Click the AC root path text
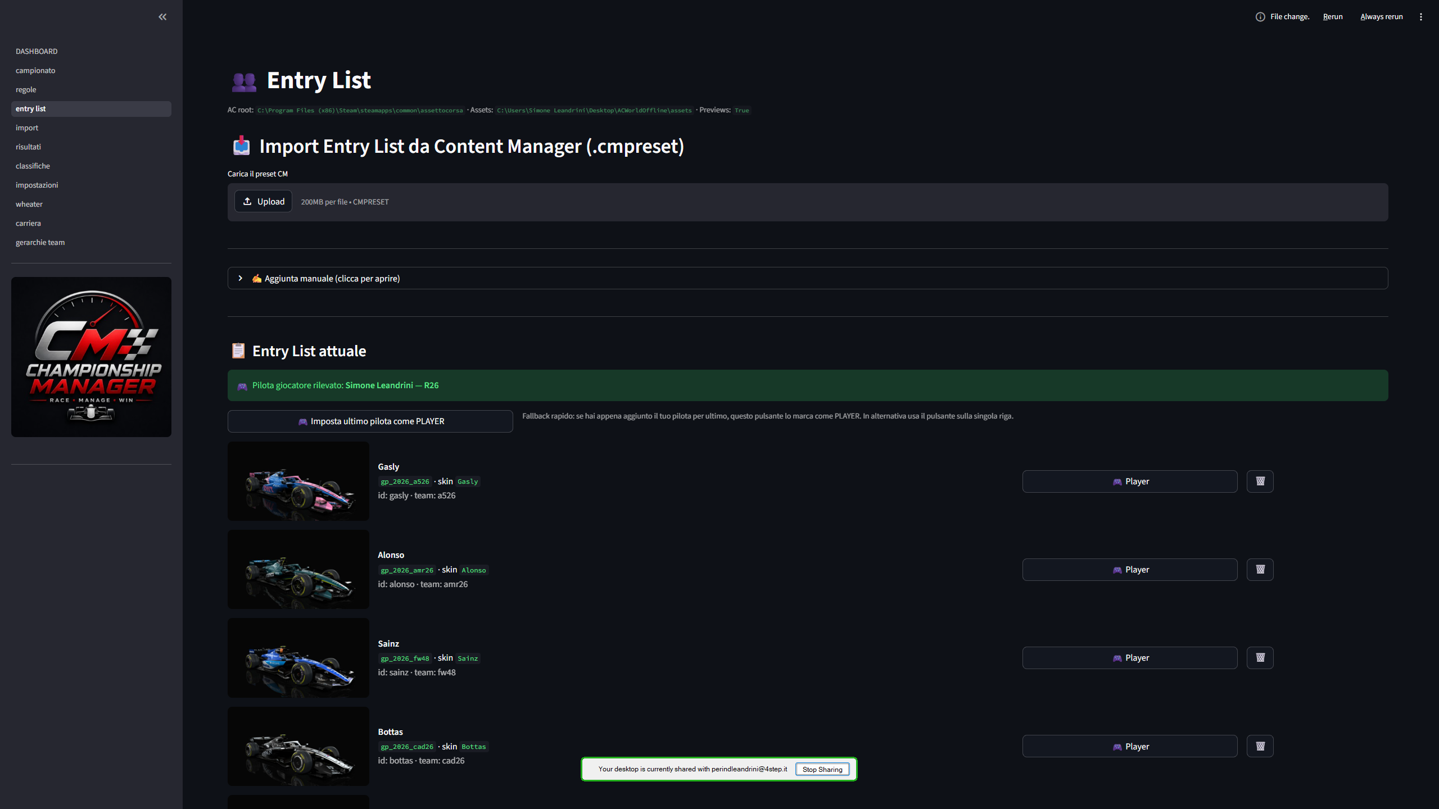 click(x=360, y=111)
